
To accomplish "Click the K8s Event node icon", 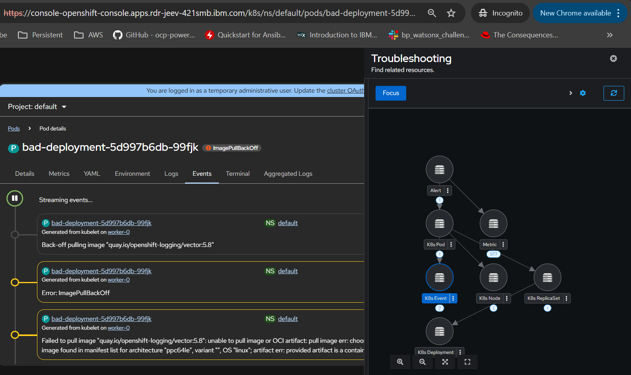I will [439, 278].
